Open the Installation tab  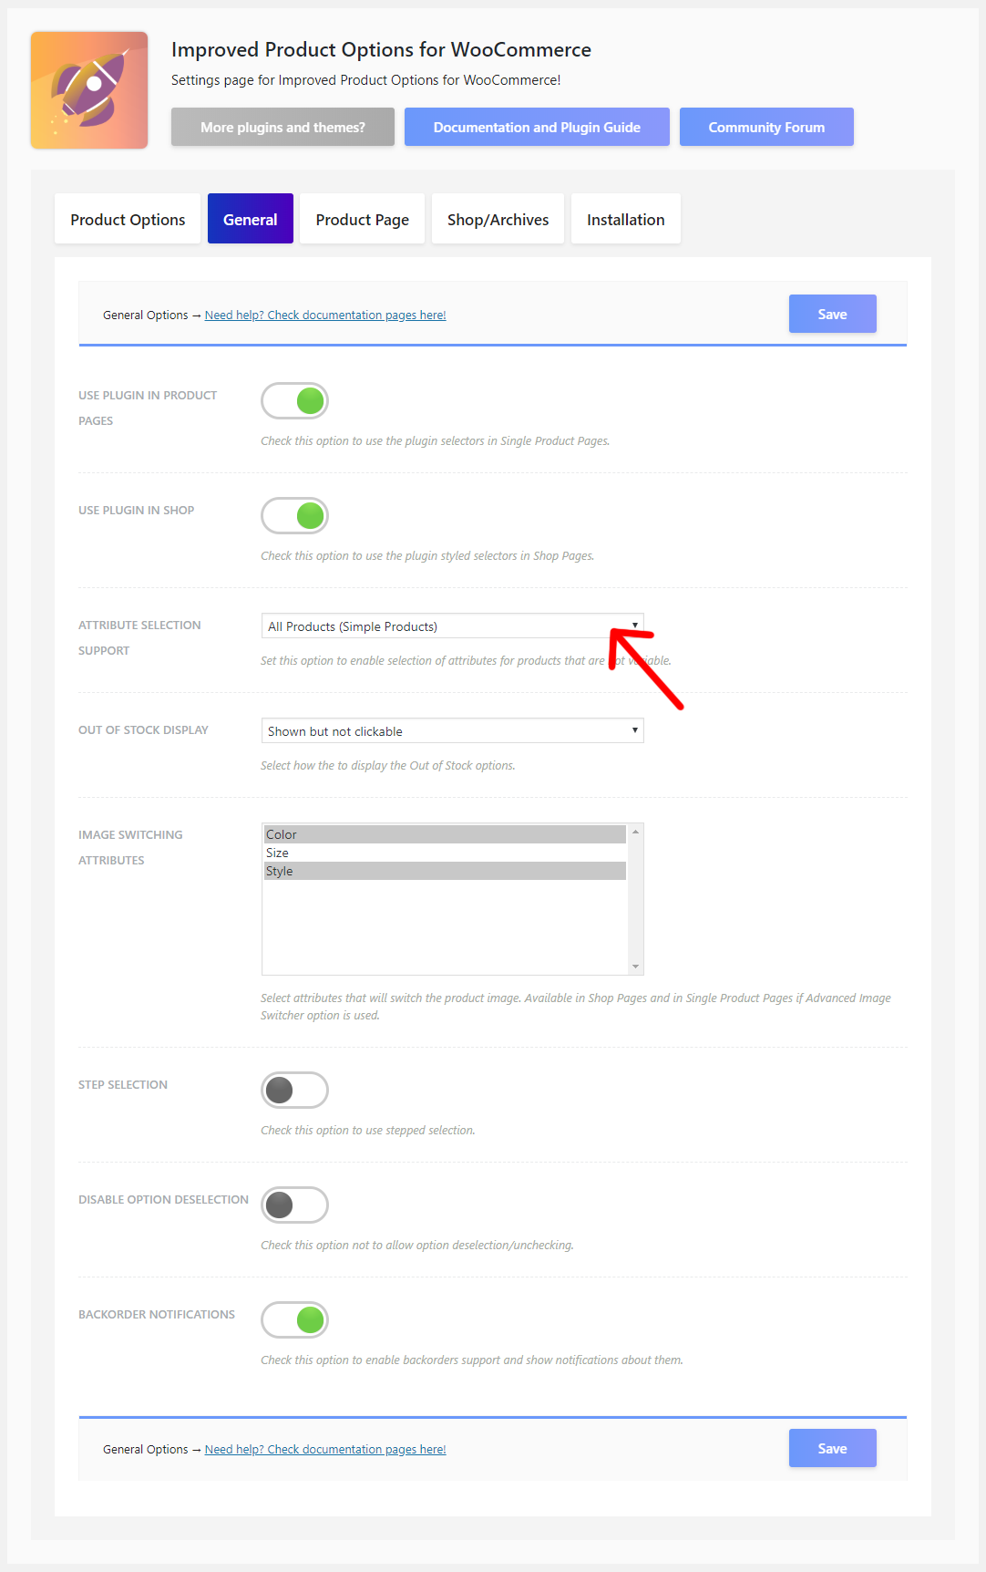point(626,219)
